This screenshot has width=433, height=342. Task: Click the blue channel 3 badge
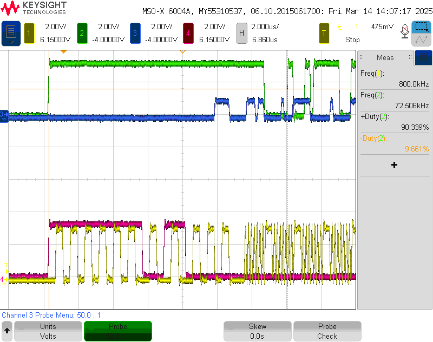135,34
